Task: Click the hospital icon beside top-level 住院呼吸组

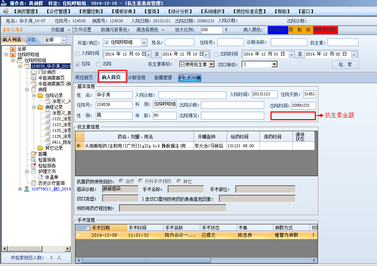Action: pos(13,55)
